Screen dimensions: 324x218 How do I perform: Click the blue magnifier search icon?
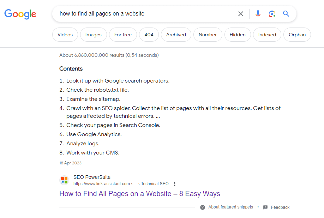click(286, 14)
